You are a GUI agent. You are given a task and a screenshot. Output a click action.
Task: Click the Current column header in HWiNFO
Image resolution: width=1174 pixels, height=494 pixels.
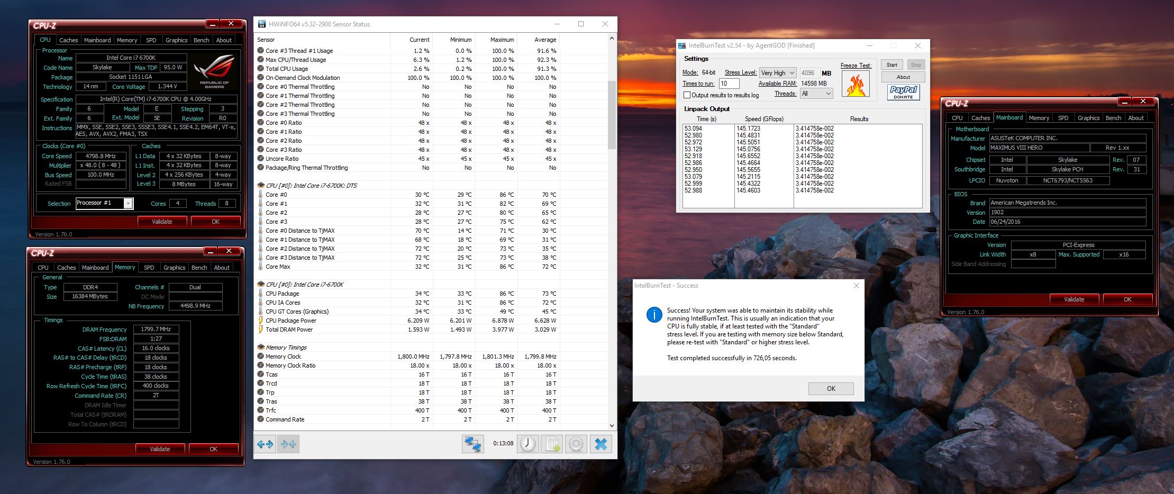click(x=412, y=40)
